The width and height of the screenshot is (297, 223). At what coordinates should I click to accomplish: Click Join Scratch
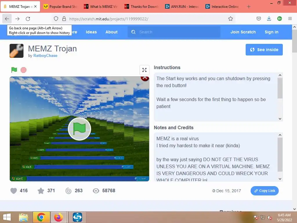pos(243,32)
